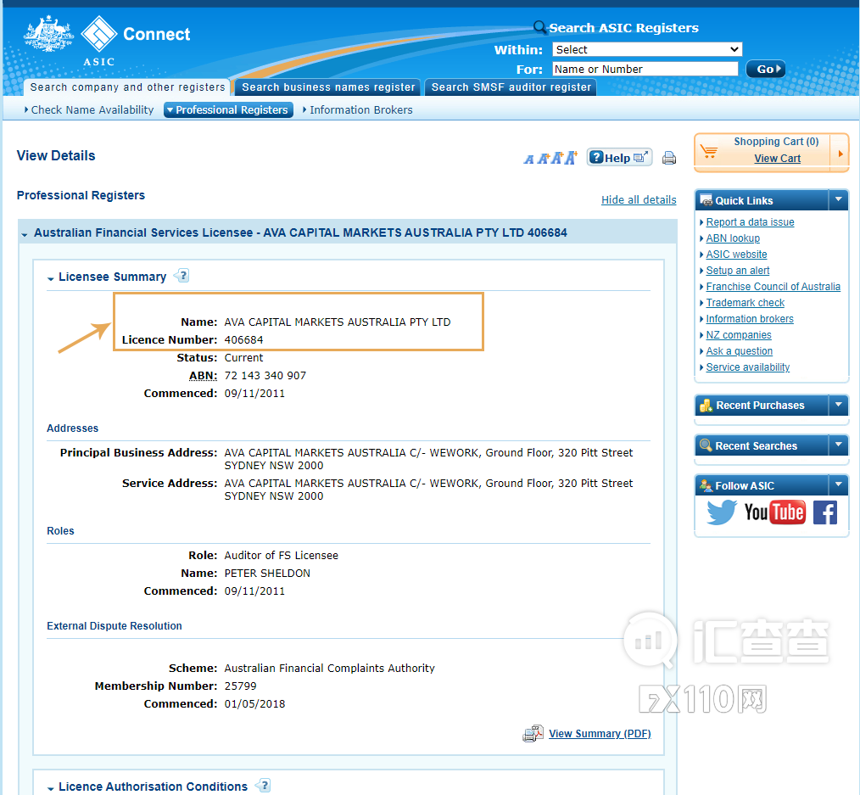Collapse the Quick Links panel
This screenshot has height=795, width=860.
(x=838, y=200)
